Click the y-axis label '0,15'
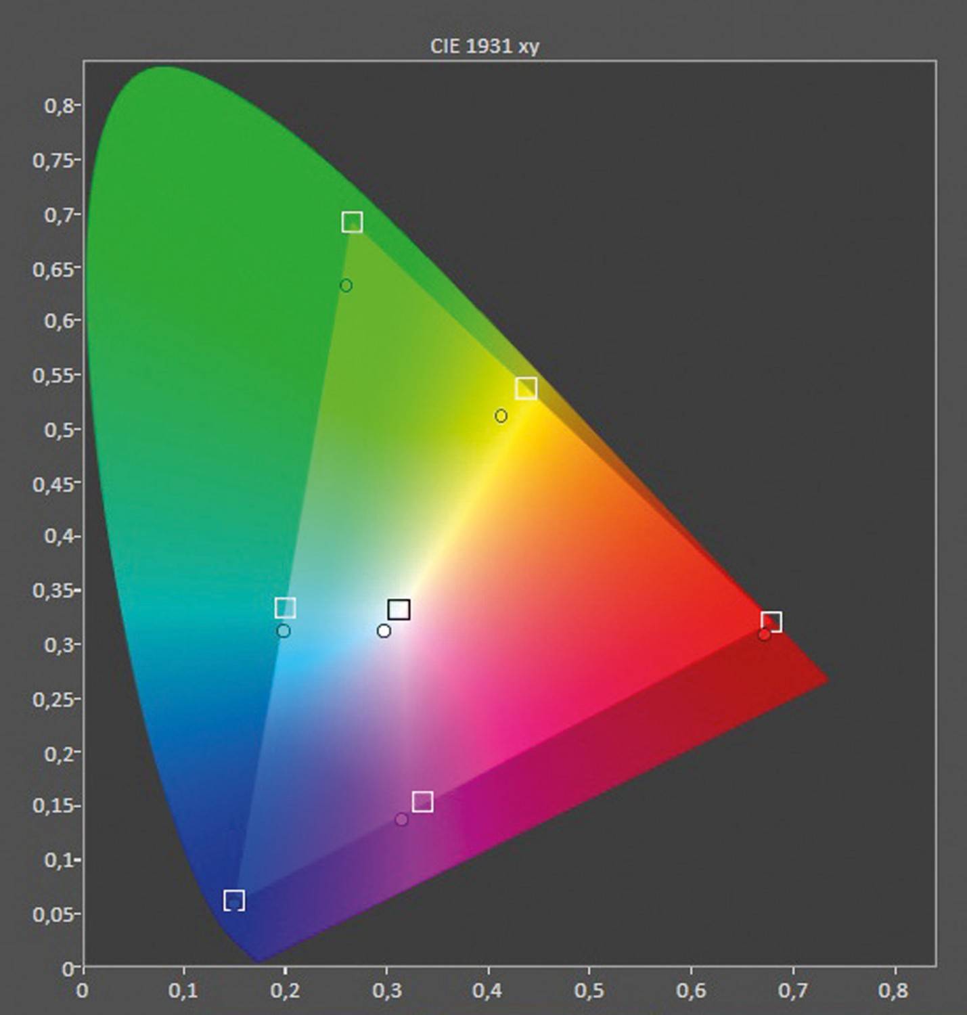967x1015 pixels. 54,806
